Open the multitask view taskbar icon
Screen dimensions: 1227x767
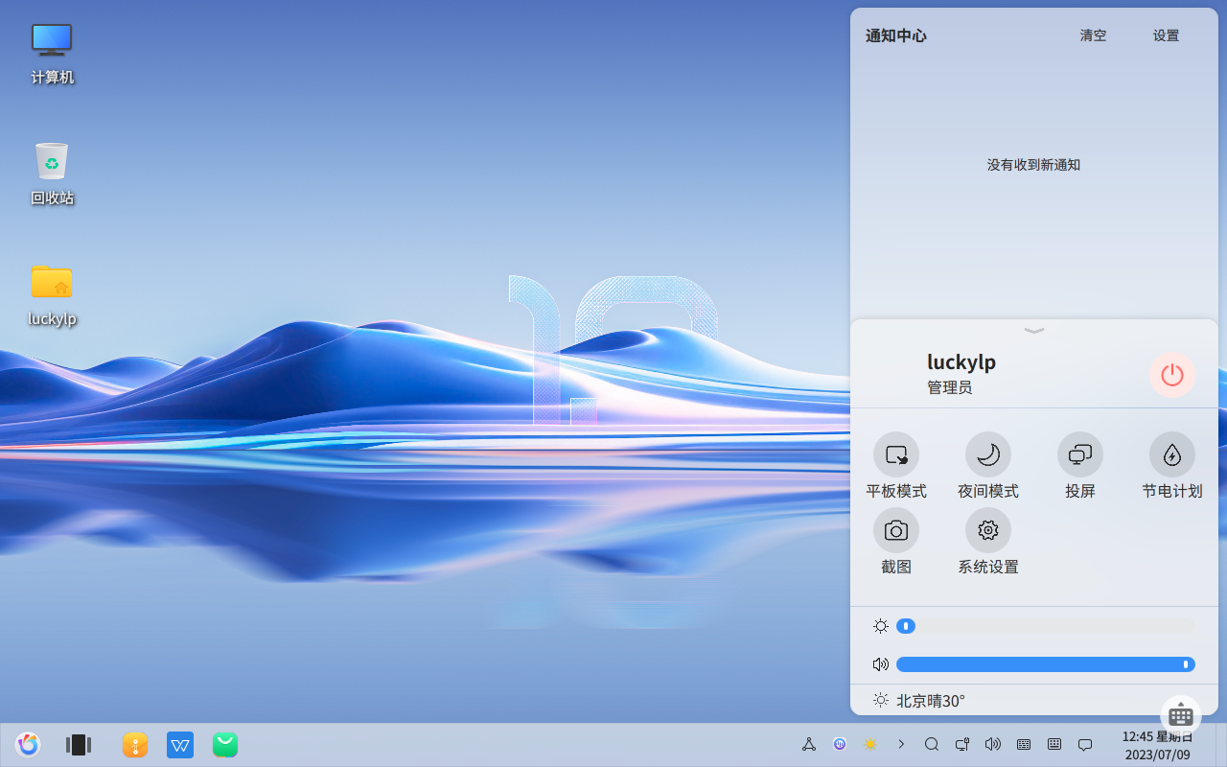(79, 745)
